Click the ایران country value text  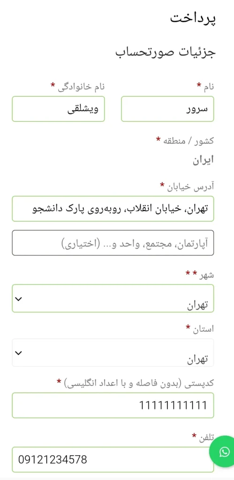pyautogui.click(x=203, y=160)
